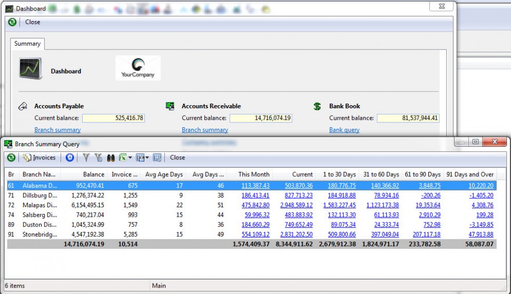Open Stonebridge This Month 554,109.12
Screen dimensions: 511x294
pos(255,235)
